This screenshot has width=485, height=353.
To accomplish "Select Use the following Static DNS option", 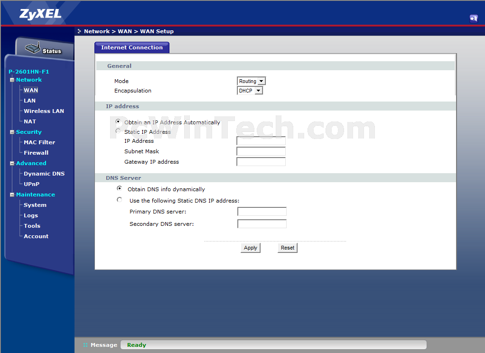I will tap(119, 200).
